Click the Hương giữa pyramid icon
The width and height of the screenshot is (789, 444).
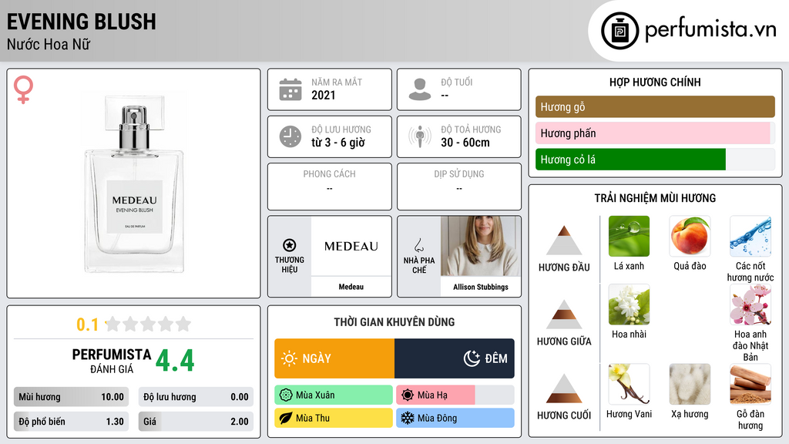click(564, 314)
